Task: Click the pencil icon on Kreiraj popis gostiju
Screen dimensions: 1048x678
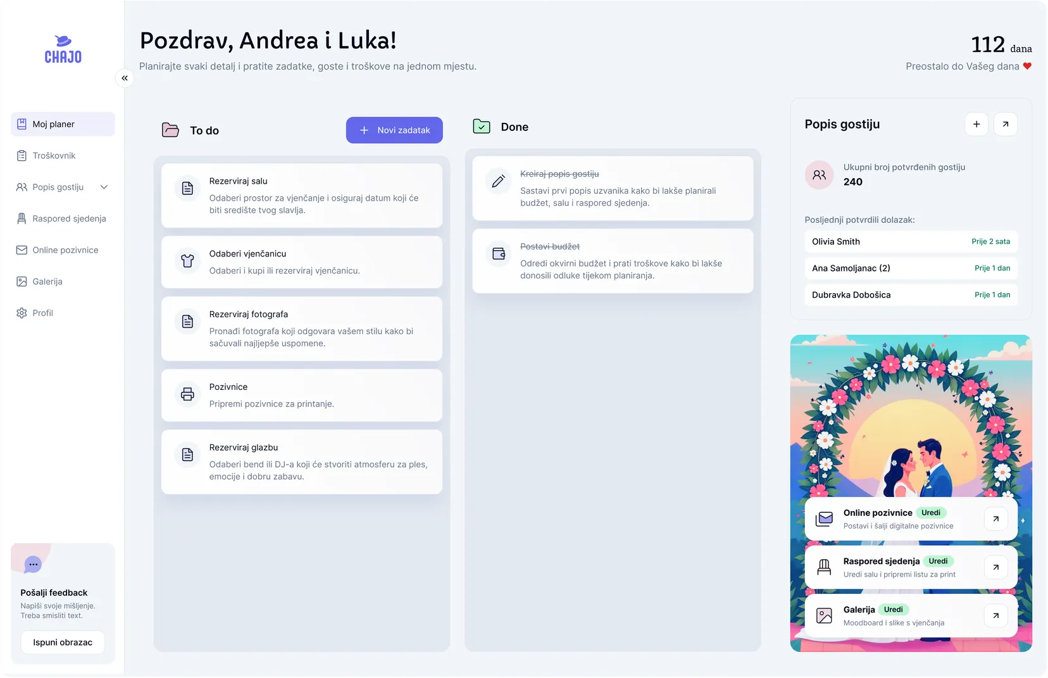Action: click(x=499, y=181)
